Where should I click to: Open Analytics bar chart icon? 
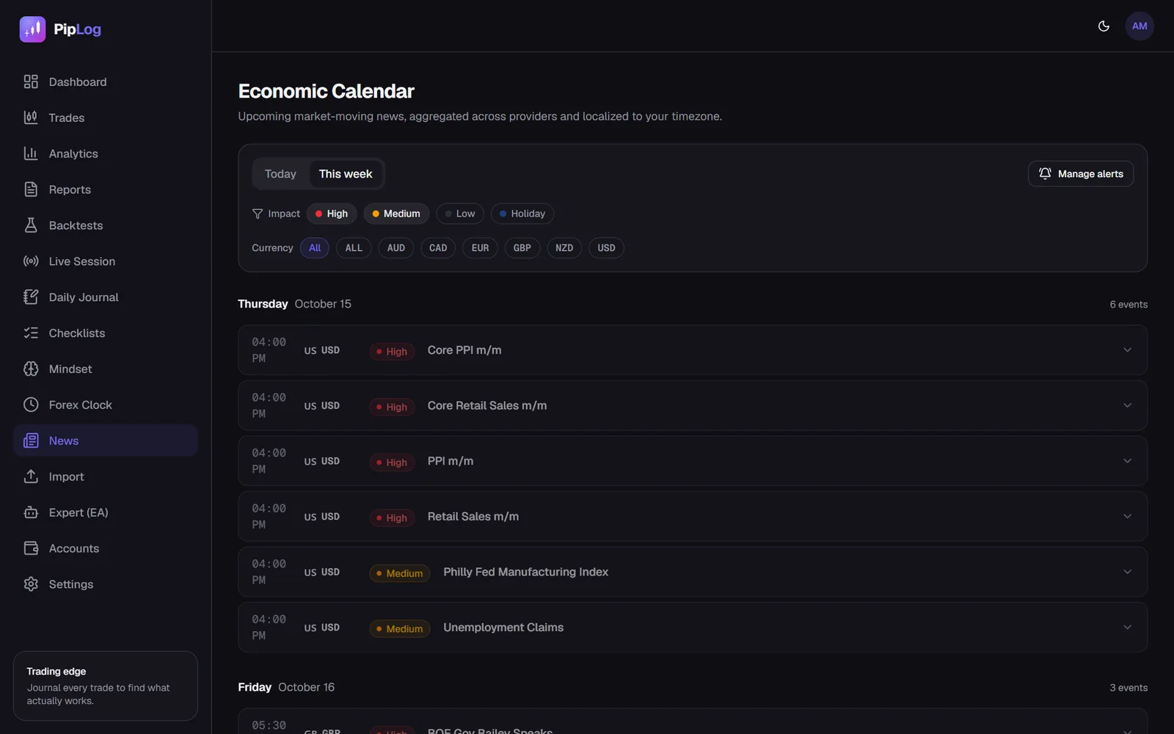click(x=31, y=153)
